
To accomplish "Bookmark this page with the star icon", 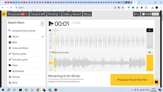I will click(x=123, y=7).
